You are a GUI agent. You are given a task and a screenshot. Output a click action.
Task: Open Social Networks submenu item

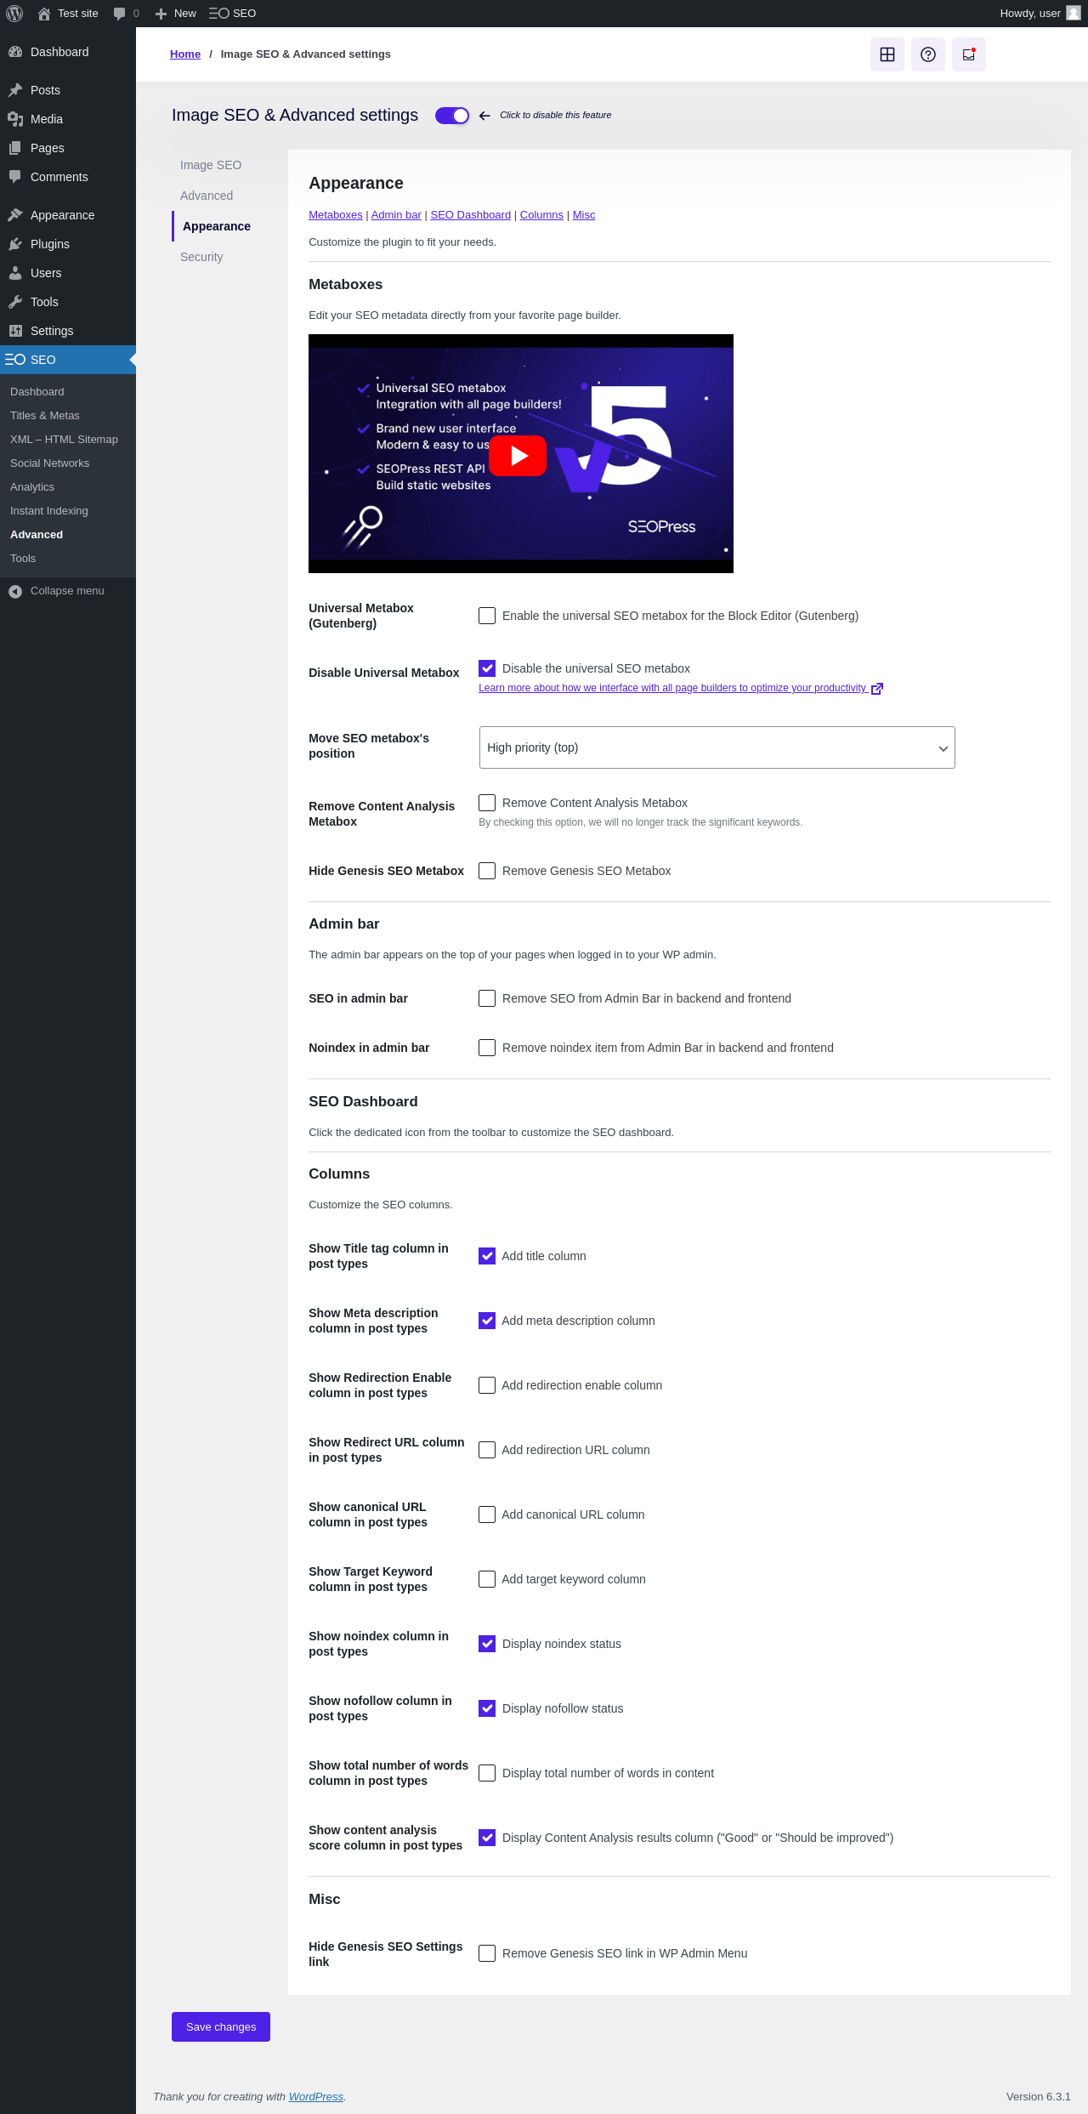pyautogui.click(x=68, y=463)
